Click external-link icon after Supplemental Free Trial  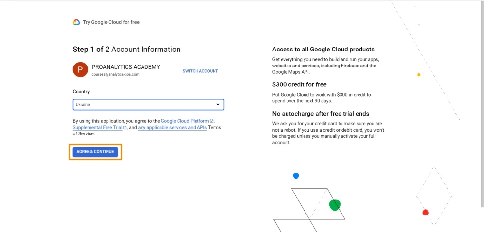(x=125, y=128)
